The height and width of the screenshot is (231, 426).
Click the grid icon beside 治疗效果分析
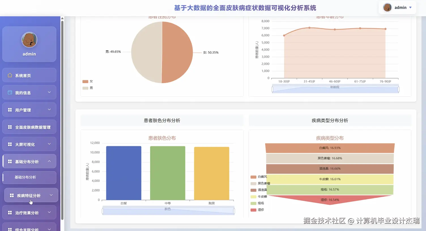pos(10,213)
